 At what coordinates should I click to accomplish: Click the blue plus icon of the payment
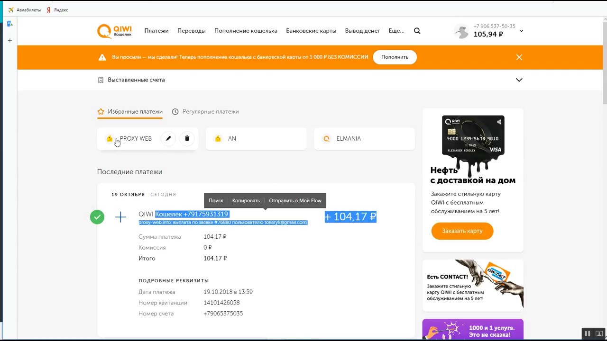pos(120,217)
